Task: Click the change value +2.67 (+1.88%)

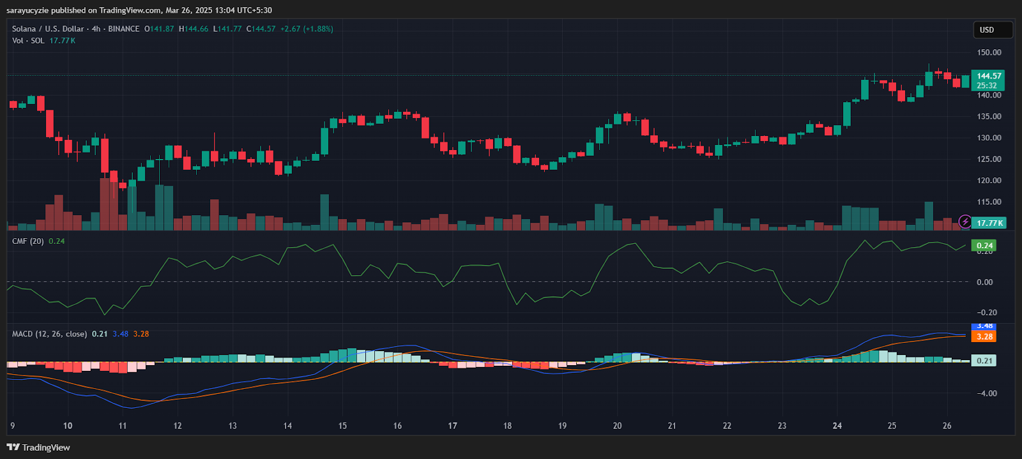Action: [x=307, y=29]
